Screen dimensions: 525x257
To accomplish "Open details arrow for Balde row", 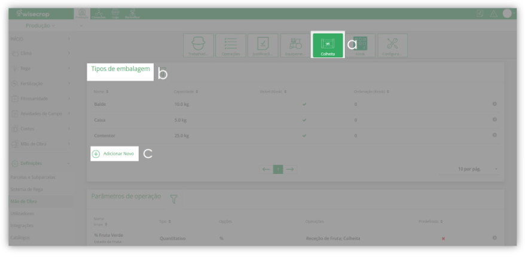I will (x=495, y=104).
